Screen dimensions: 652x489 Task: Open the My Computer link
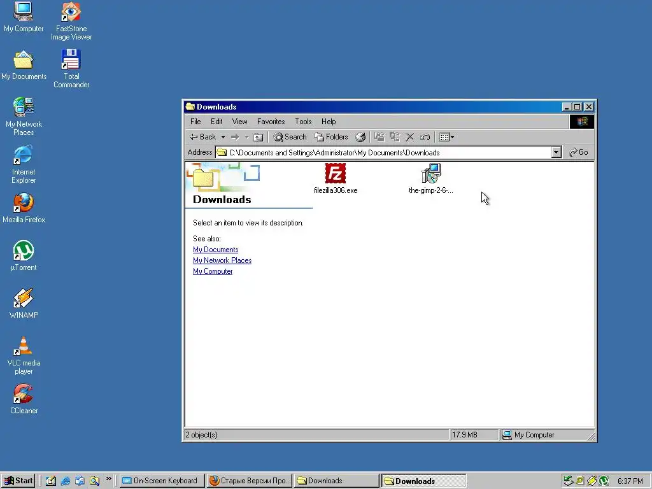pyautogui.click(x=213, y=271)
